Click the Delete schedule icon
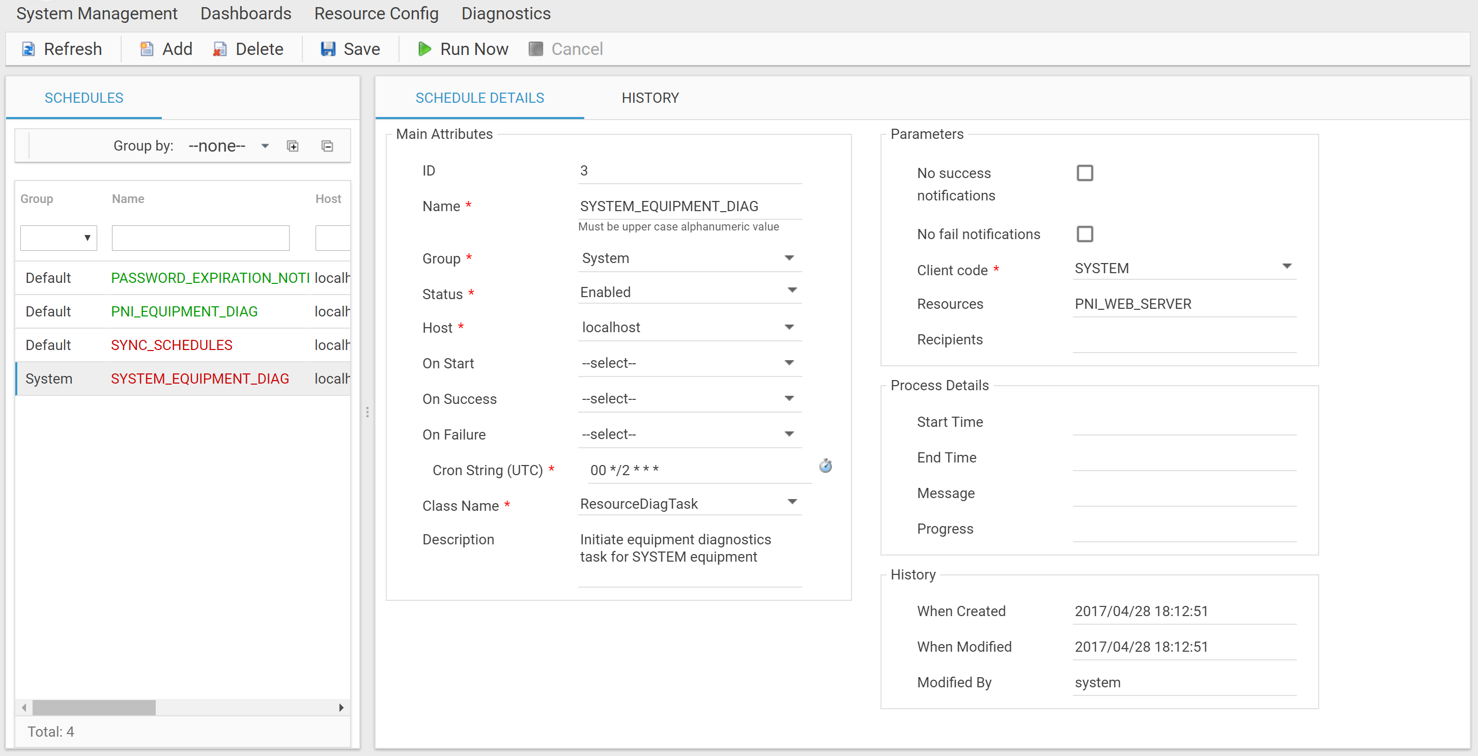Viewport: 1478px width, 756px height. click(220, 49)
